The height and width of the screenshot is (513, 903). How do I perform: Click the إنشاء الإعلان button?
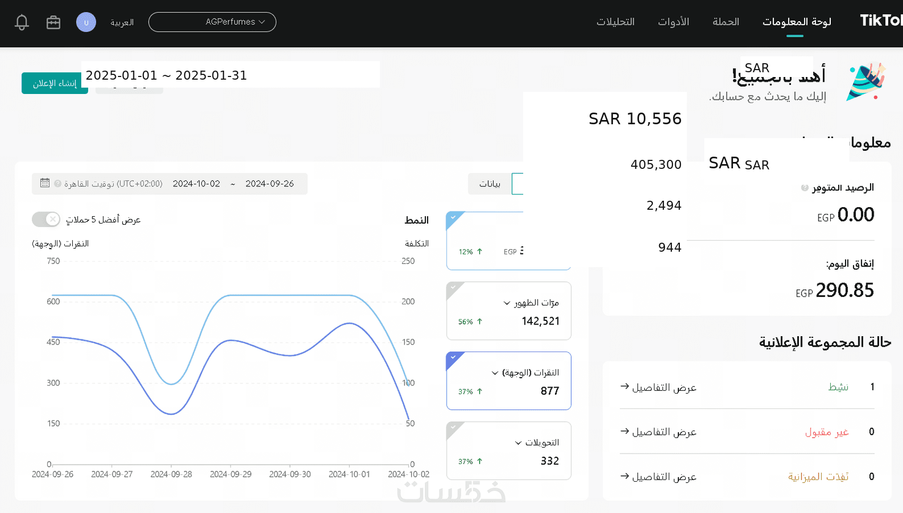(x=55, y=83)
